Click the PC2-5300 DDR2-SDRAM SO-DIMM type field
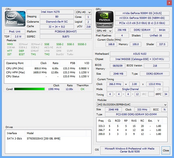The height and width of the screenshot is (158, 174). pyautogui.click(x=136, y=114)
